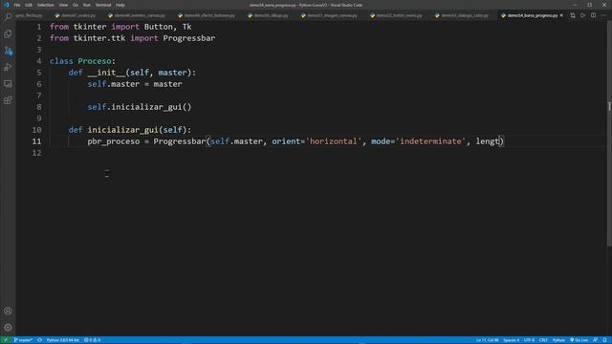The height and width of the screenshot is (344, 612).
Task: Open the errors and warnings indicator
Action: coord(93,340)
